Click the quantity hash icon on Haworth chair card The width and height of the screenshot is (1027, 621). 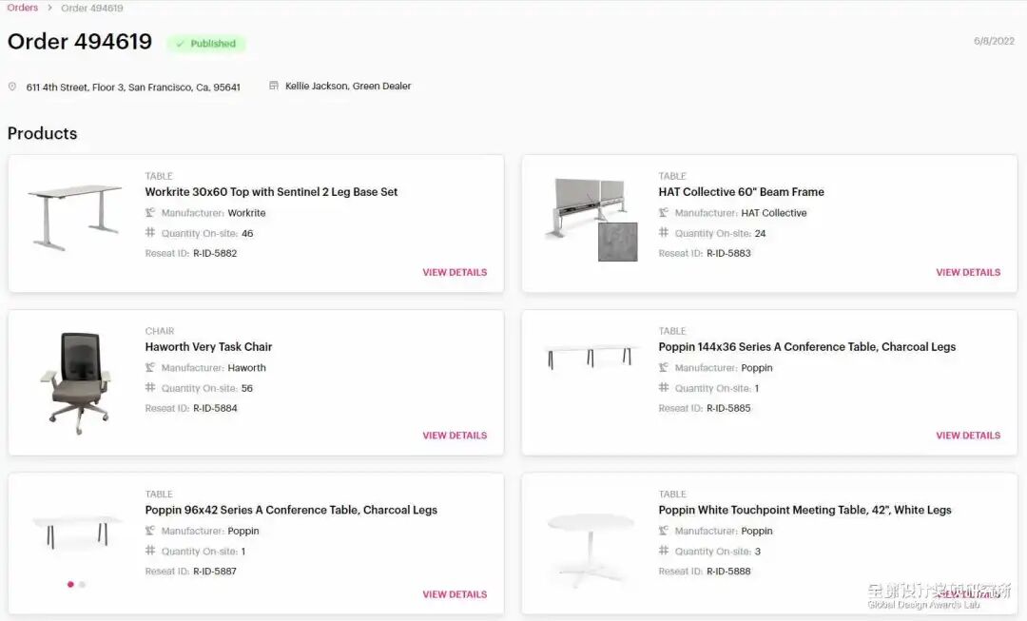coord(150,388)
